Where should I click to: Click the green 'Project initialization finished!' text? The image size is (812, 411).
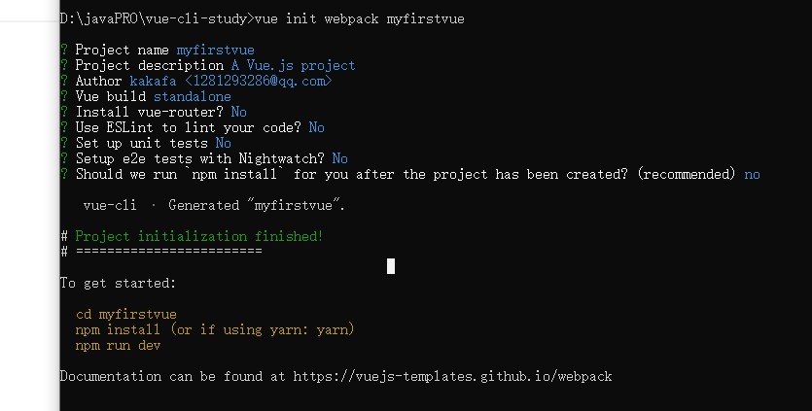(199, 236)
